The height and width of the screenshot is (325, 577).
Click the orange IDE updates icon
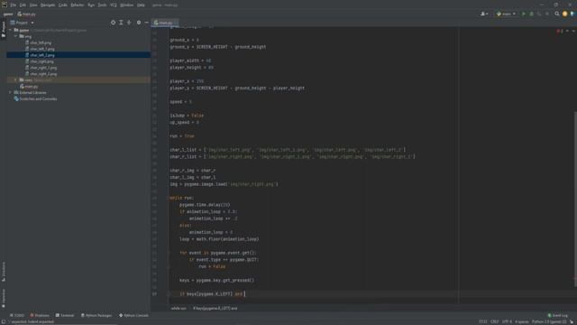point(565,14)
